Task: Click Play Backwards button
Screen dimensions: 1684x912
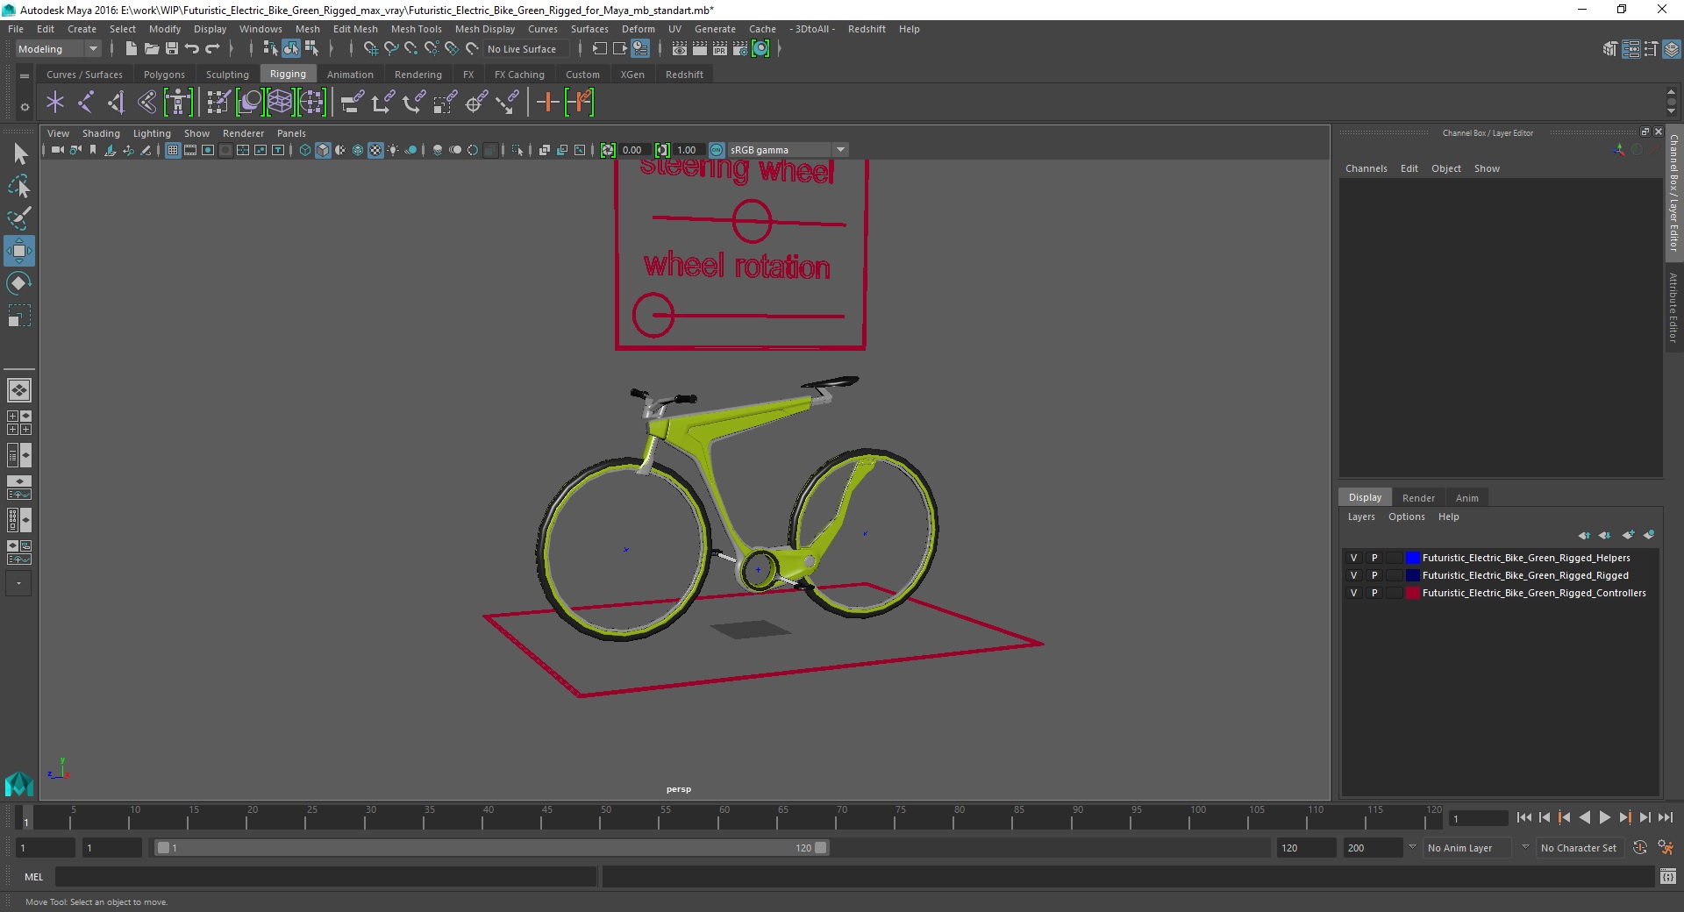Action: point(1584,817)
